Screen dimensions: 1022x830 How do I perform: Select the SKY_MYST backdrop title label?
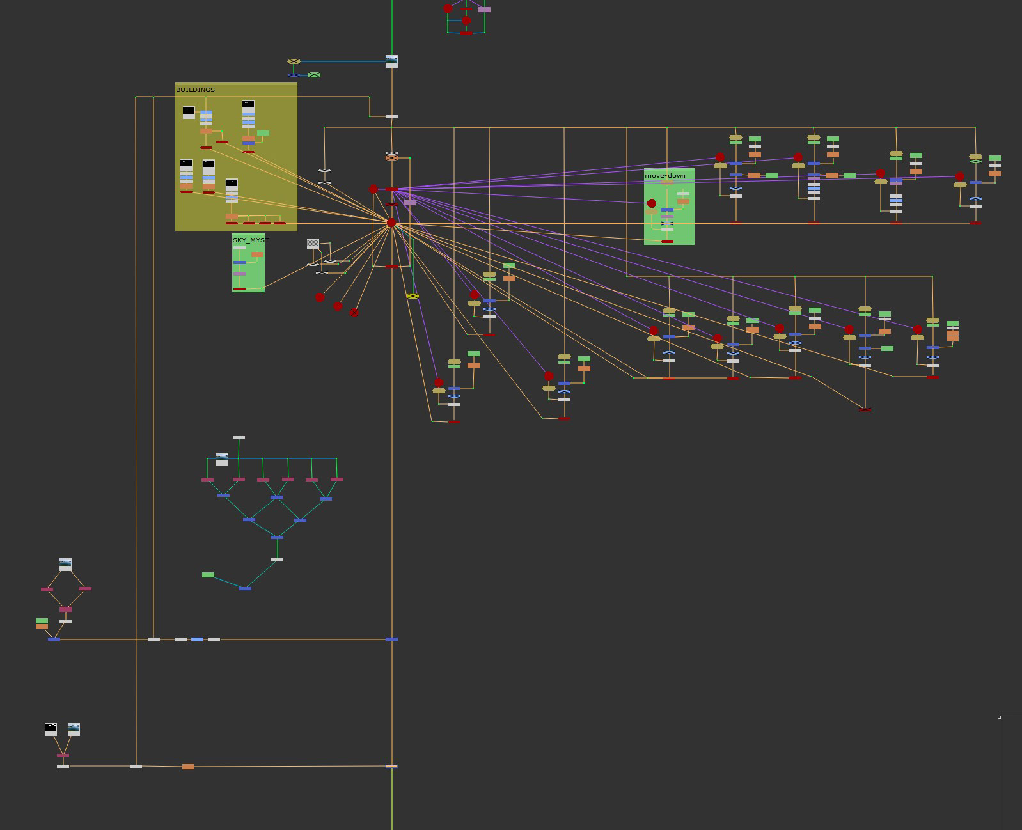pos(251,240)
